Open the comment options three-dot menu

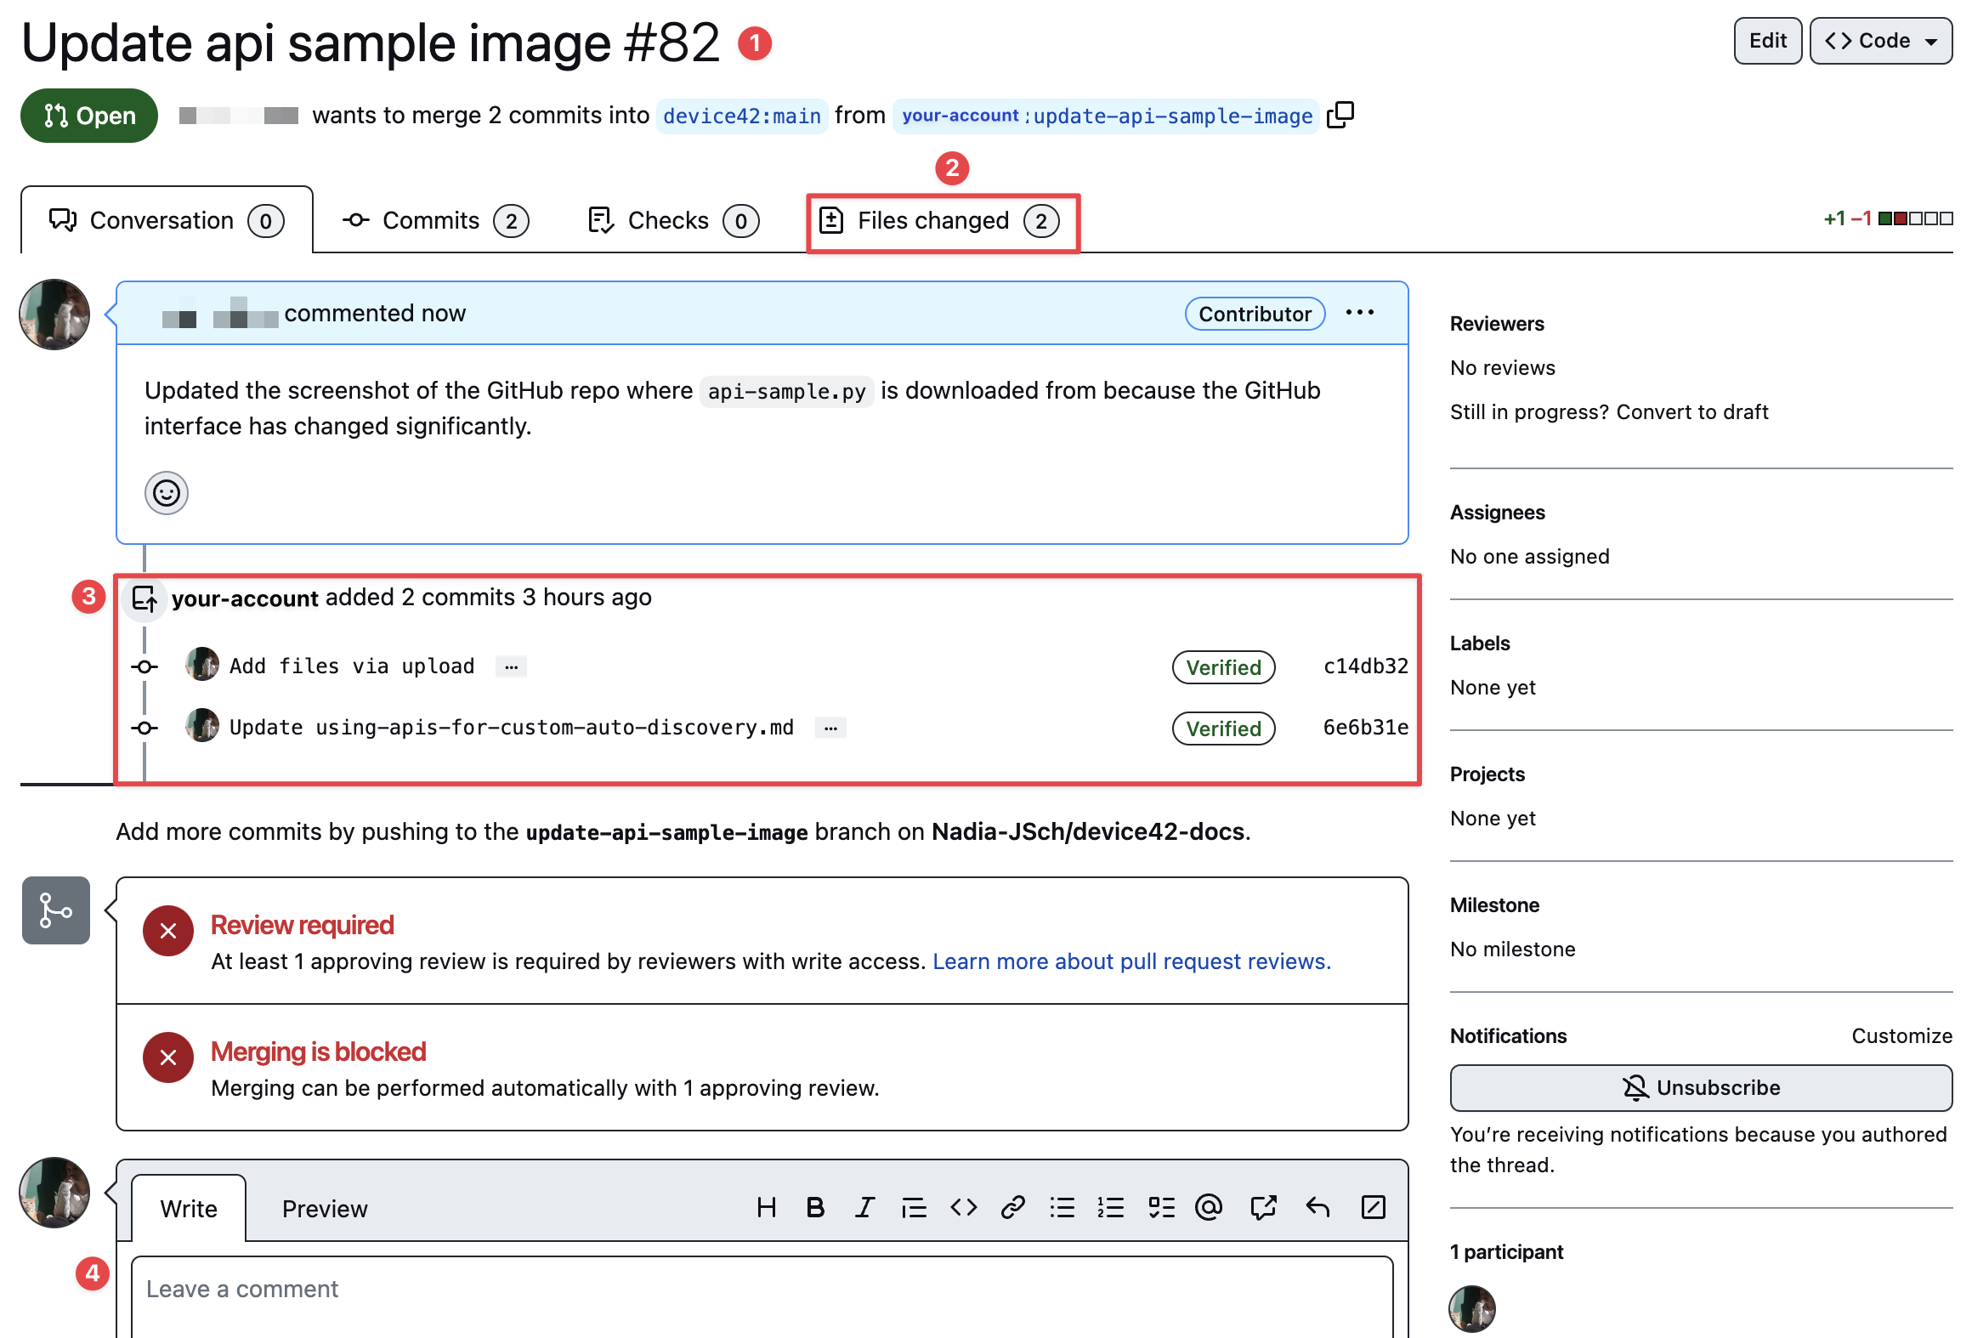tap(1360, 313)
